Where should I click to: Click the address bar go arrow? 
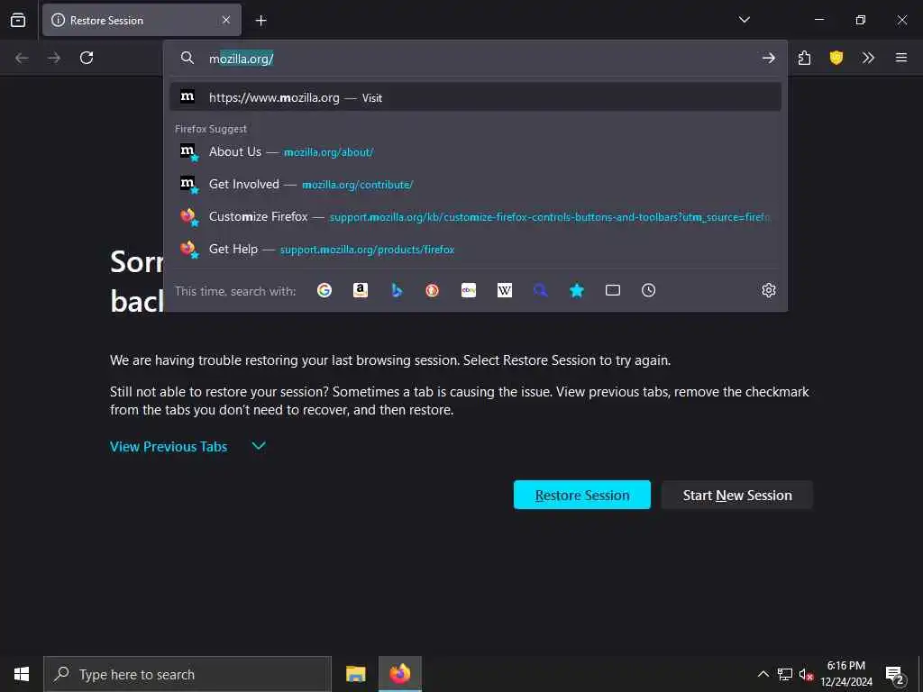click(768, 58)
